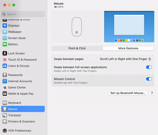The height and width of the screenshot is (135, 158).
Task: Select the Battery label in the sidebar
Action: (x=13, y=44)
